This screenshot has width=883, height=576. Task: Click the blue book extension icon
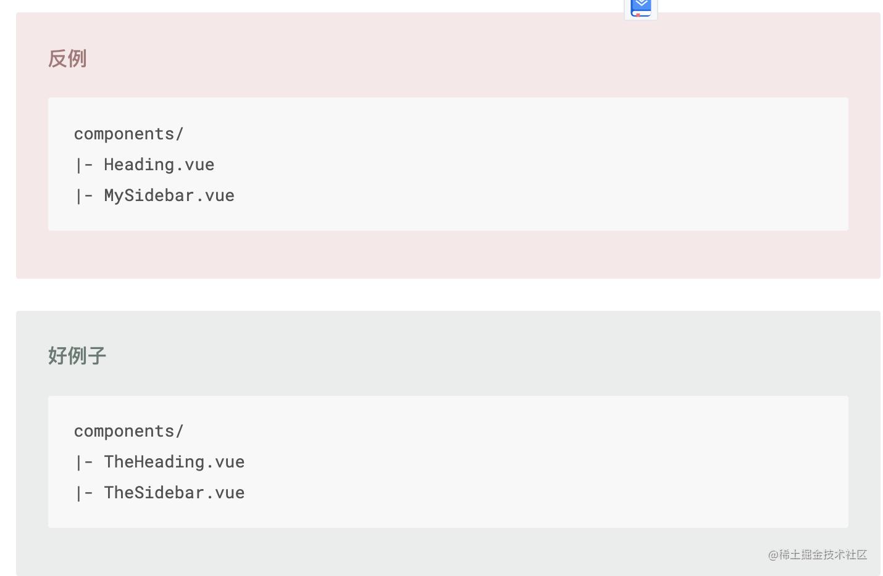click(x=641, y=7)
